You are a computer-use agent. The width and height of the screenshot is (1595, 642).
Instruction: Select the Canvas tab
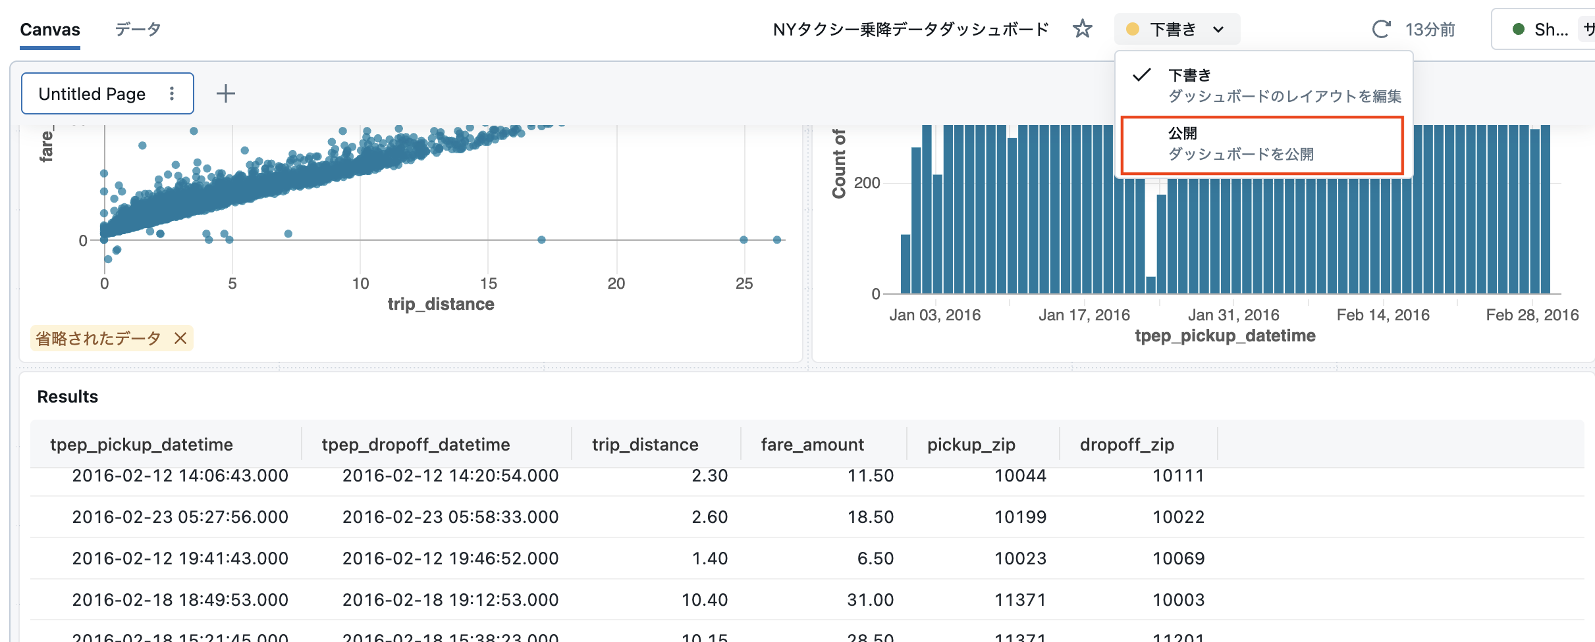coord(50,29)
